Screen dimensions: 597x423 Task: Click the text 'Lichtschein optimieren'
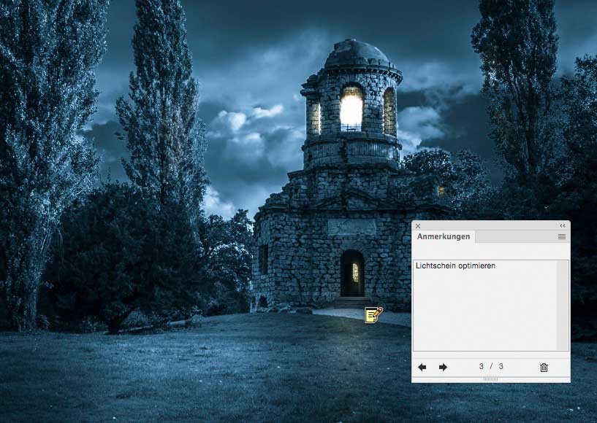pyautogui.click(x=455, y=265)
